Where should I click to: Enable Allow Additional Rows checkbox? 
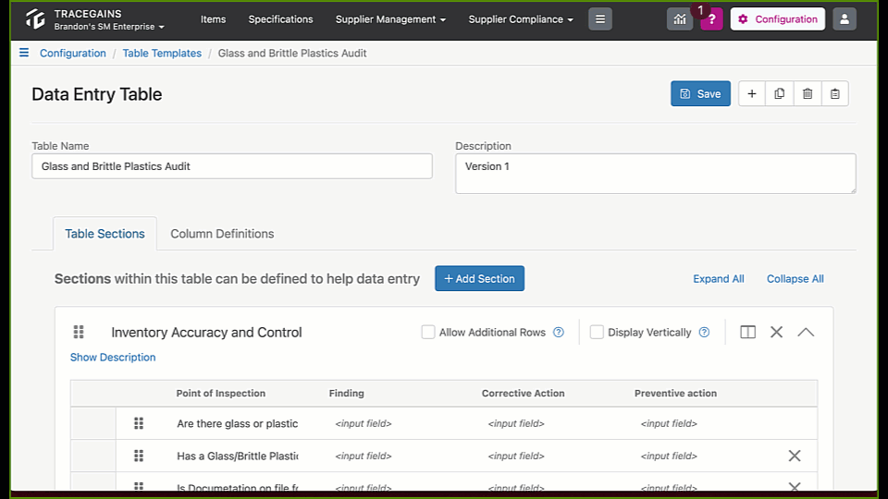coord(428,332)
